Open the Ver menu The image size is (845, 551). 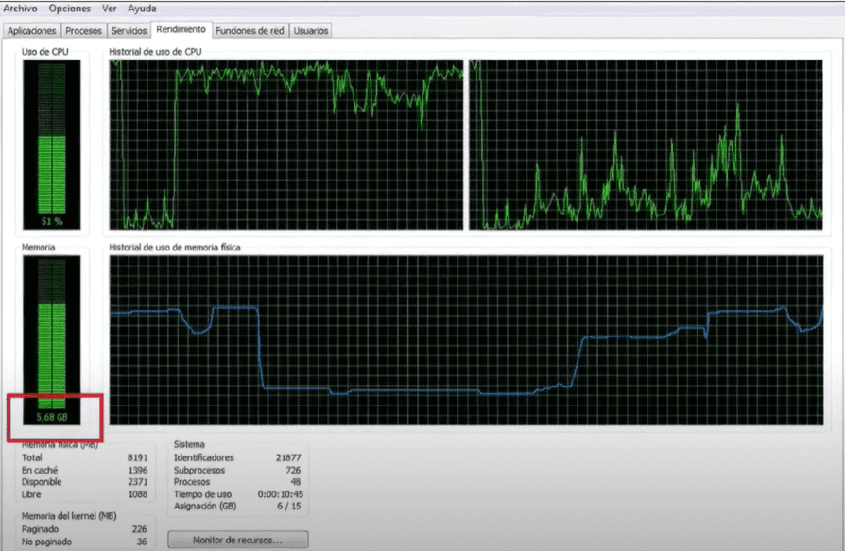110,8
